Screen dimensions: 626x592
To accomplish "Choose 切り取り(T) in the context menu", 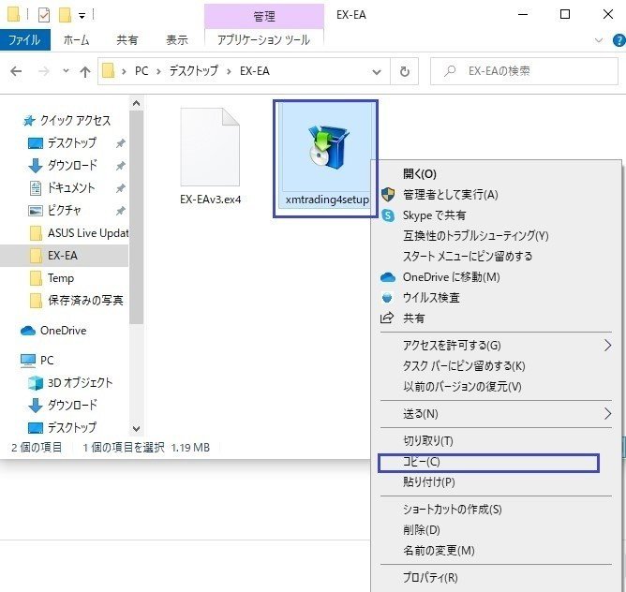I will point(428,440).
